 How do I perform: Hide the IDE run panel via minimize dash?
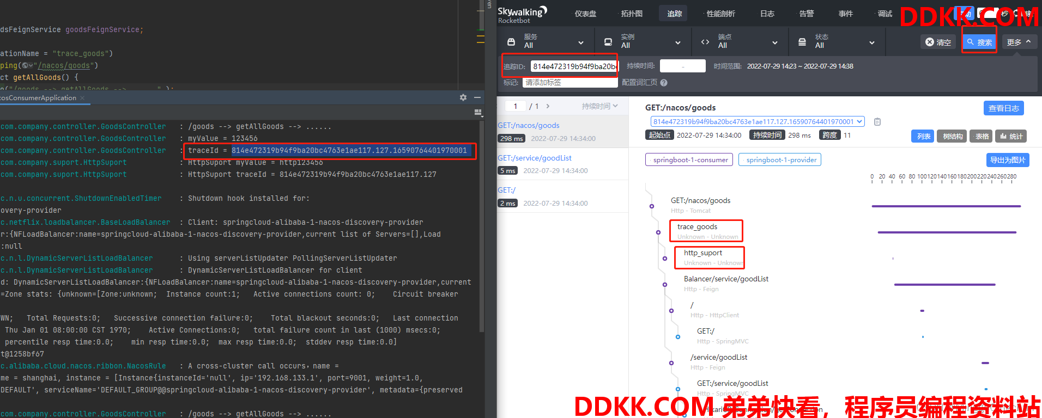[x=477, y=97]
